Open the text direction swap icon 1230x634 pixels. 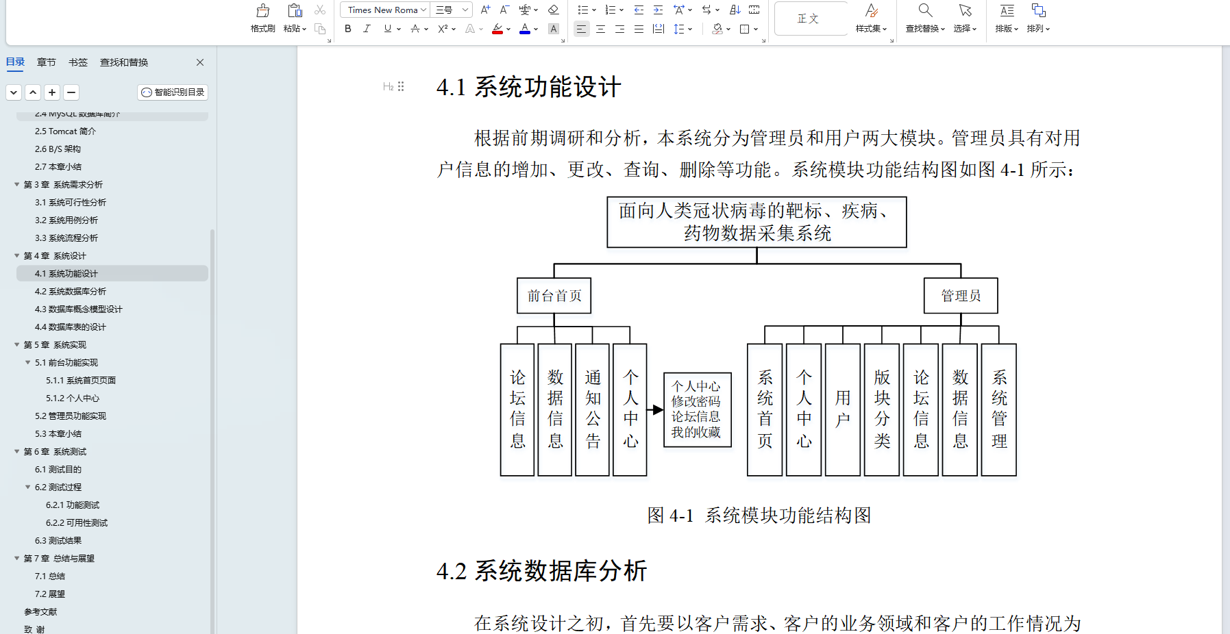coord(706,10)
